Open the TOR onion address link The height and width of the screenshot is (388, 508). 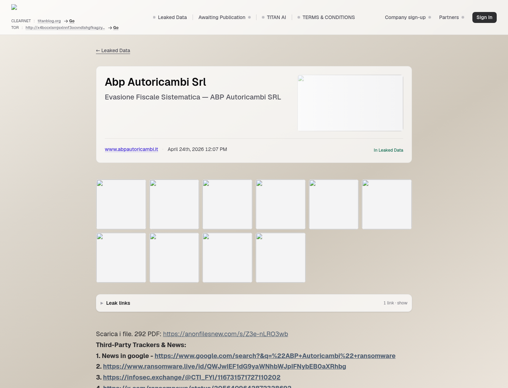(65, 28)
